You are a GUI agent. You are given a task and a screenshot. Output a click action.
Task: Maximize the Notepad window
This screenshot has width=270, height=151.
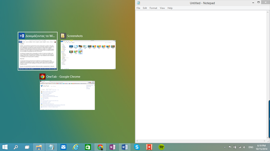[259, 3]
